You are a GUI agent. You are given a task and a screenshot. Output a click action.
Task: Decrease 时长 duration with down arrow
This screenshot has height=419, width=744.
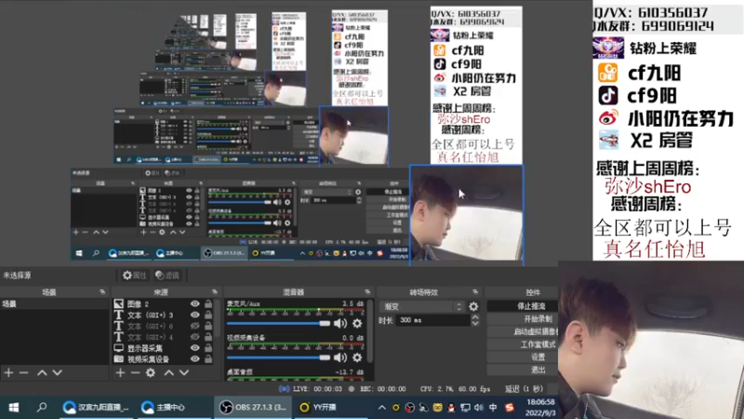475,323
